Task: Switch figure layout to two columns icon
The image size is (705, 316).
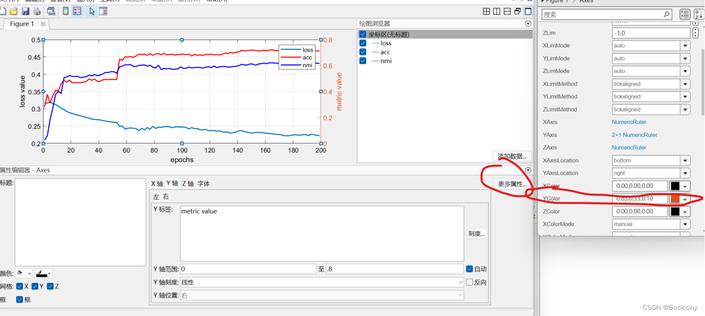Action: click(496, 11)
